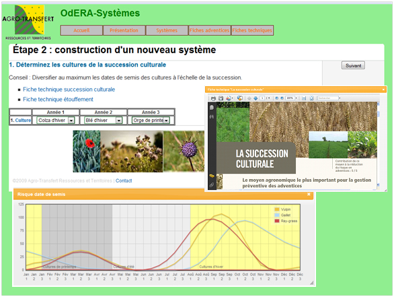Open the PDF email/share tool icon
The image size is (394, 297).
[x=229, y=98]
